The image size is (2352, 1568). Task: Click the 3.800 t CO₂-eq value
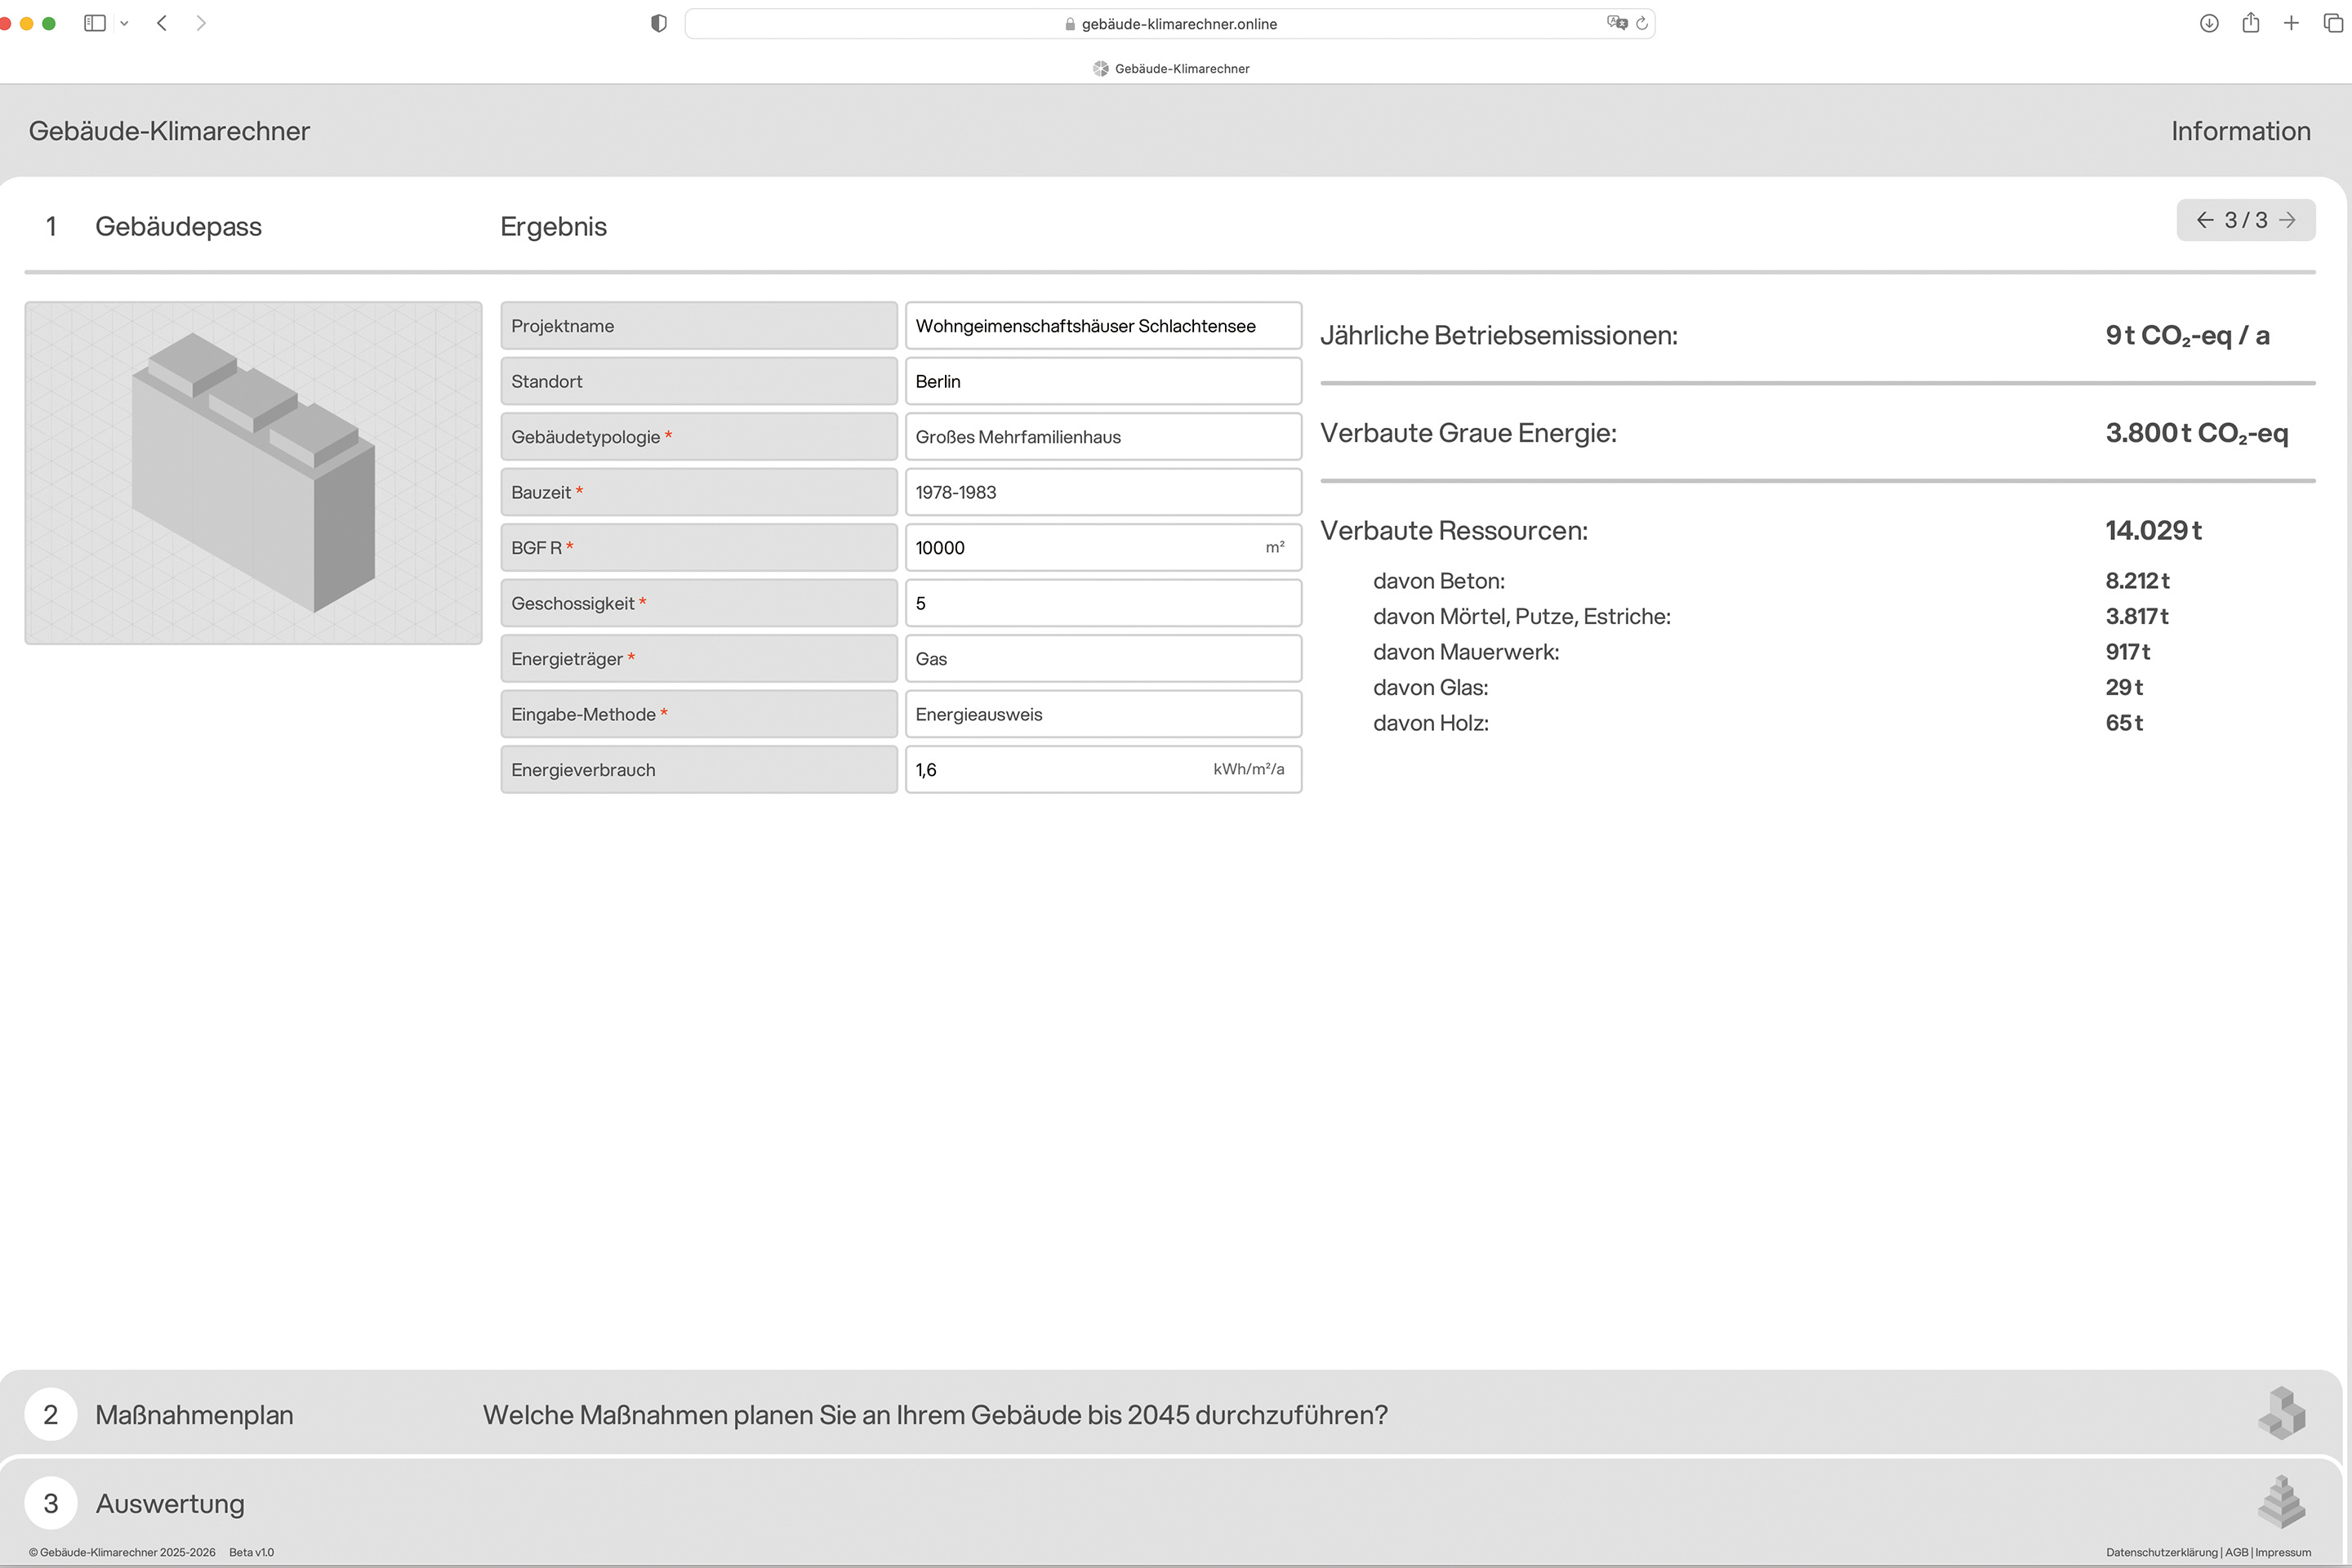point(2196,433)
